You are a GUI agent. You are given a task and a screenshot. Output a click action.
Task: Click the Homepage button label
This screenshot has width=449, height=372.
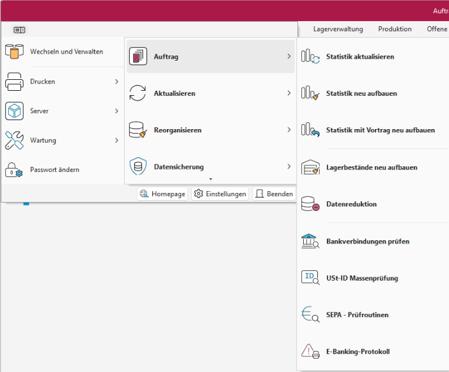168,194
